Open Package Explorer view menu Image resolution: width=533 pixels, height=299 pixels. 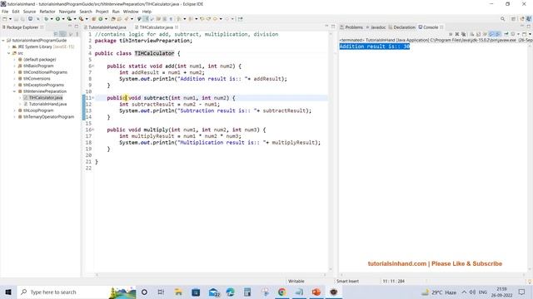(x=77, y=34)
